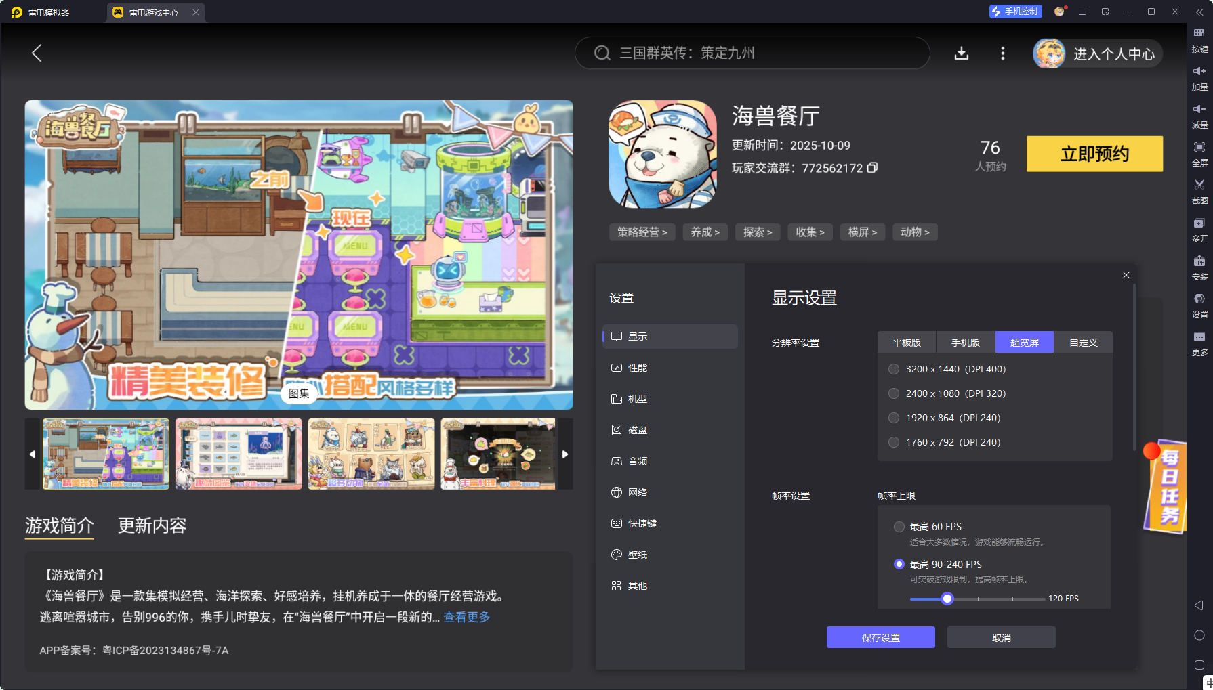Open the 磁盘 settings section
Image resolution: width=1213 pixels, height=690 pixels.
670,430
